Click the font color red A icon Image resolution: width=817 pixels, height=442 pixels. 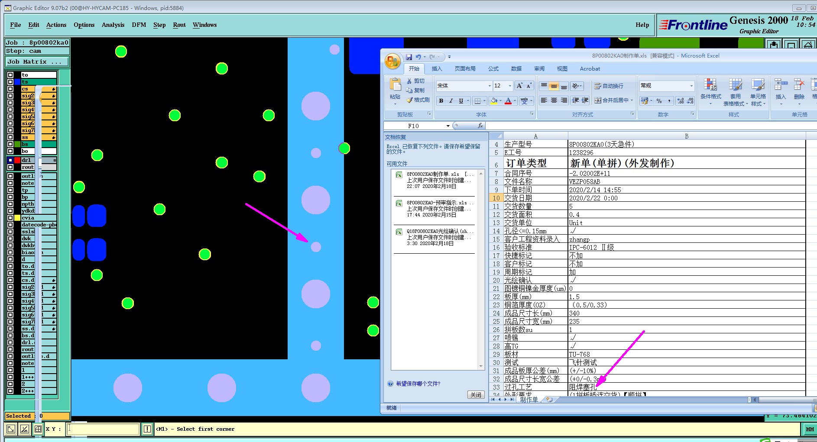[509, 101]
